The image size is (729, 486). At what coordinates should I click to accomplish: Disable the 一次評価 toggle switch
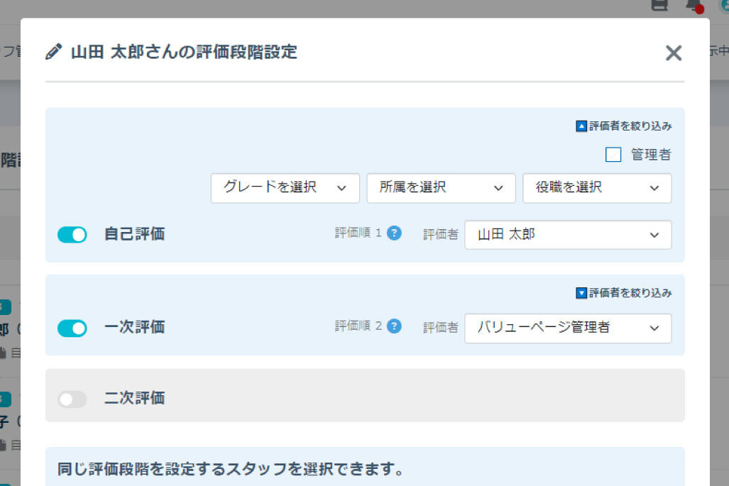pos(72,328)
